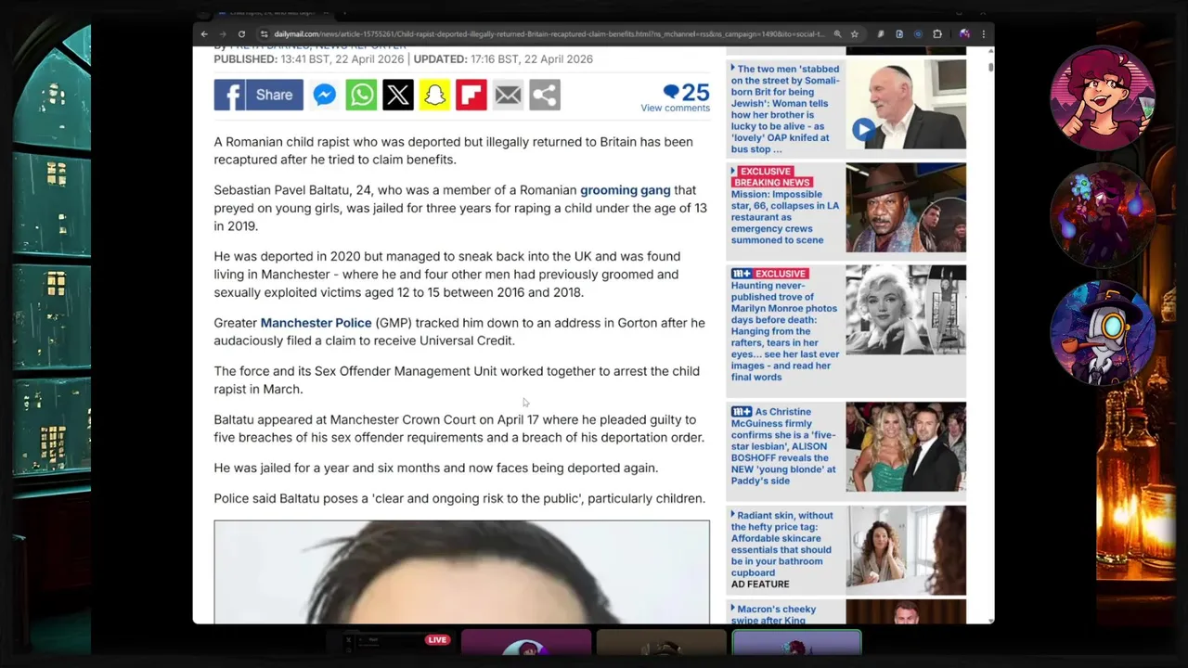Go forward in the browser

(x=223, y=34)
